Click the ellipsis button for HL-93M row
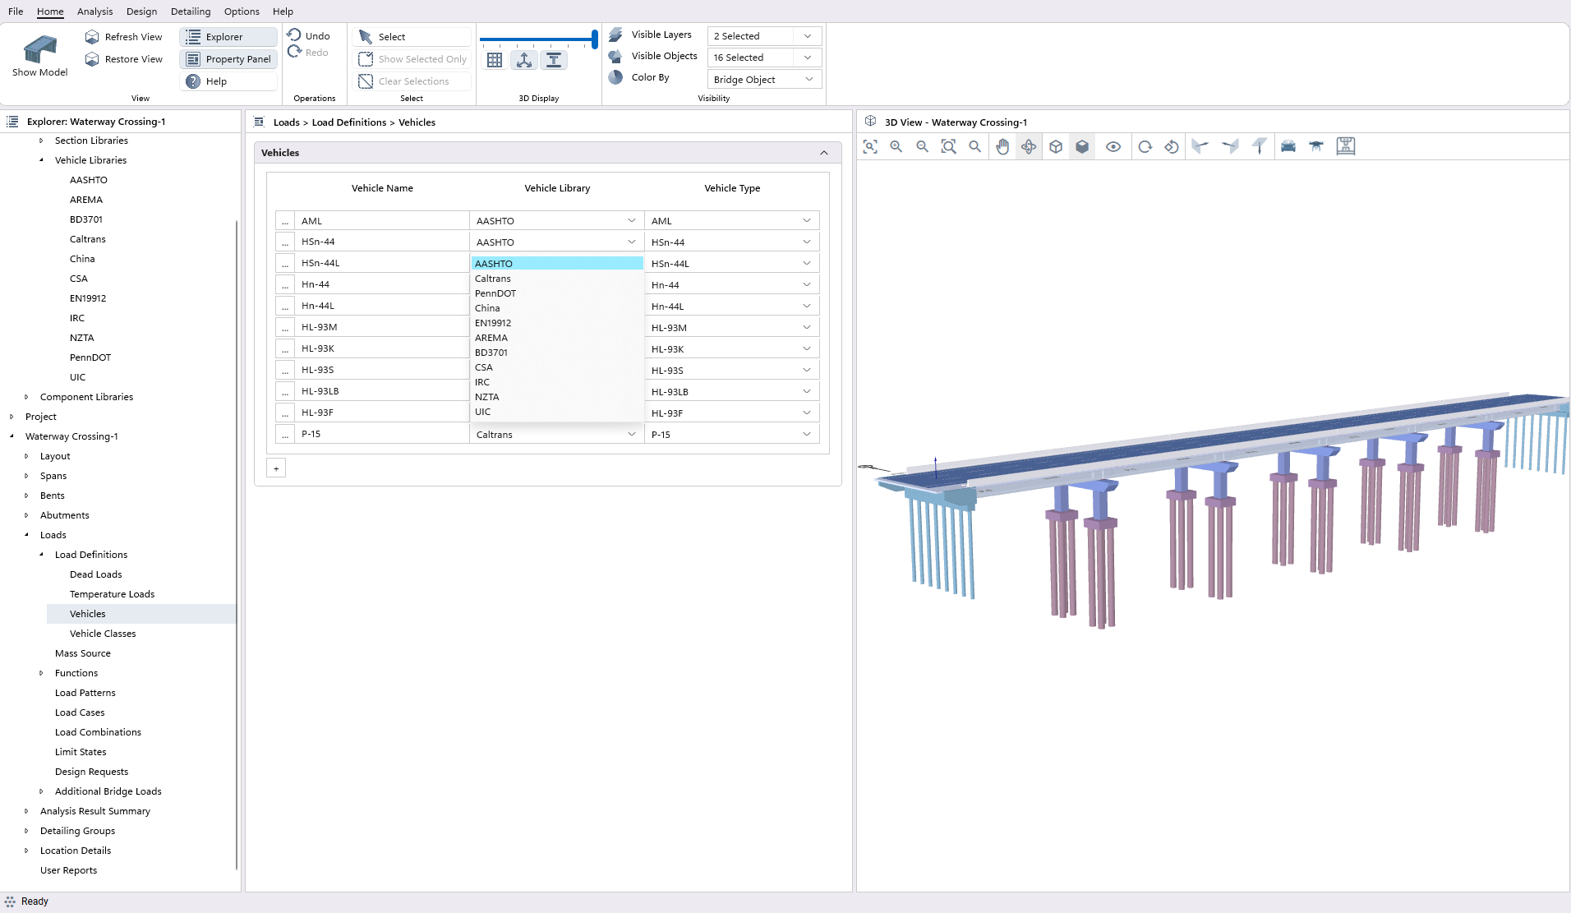The height and width of the screenshot is (913, 1571). coord(285,327)
